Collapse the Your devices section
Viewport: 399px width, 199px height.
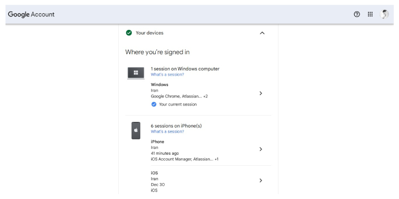(x=262, y=33)
